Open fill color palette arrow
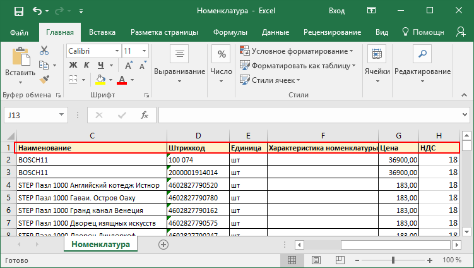Screen dimensions: 474x268 (x=110, y=80)
